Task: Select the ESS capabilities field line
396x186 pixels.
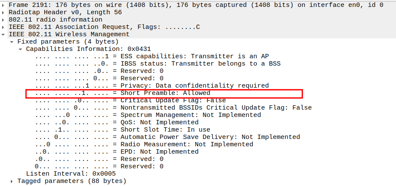Action: point(152,57)
